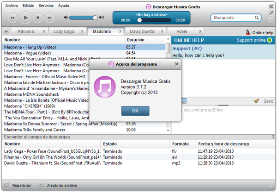Image resolution: width=277 pixels, height=192 pixels.
Task: Click the app logo beside Descargar Musica Gratis title
Action: 148,7
